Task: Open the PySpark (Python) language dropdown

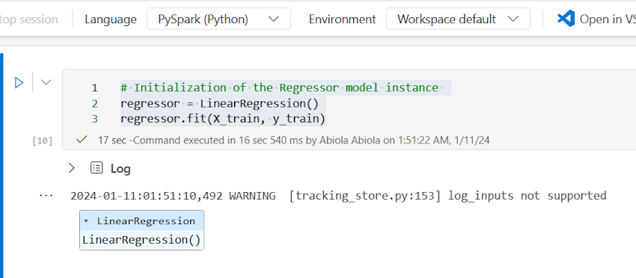Action: pyautogui.click(x=218, y=19)
